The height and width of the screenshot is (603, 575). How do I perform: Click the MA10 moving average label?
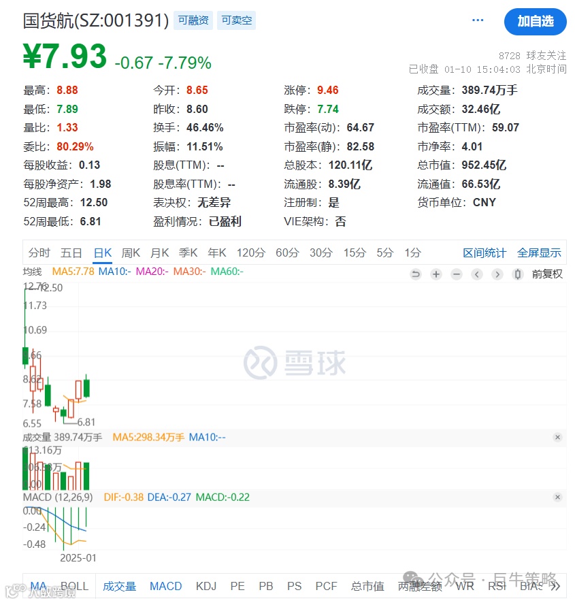point(114,272)
